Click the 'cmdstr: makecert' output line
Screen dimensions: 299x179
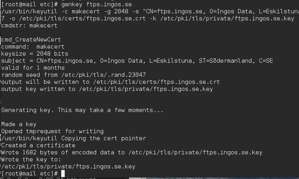29,25
